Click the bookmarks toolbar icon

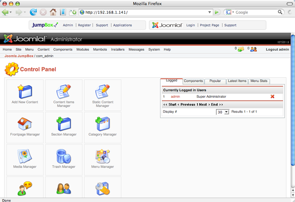[63, 12]
